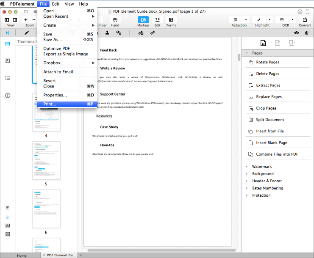Expand the Bates Numbering section
This screenshot has height=258, width=314.
[247, 188]
